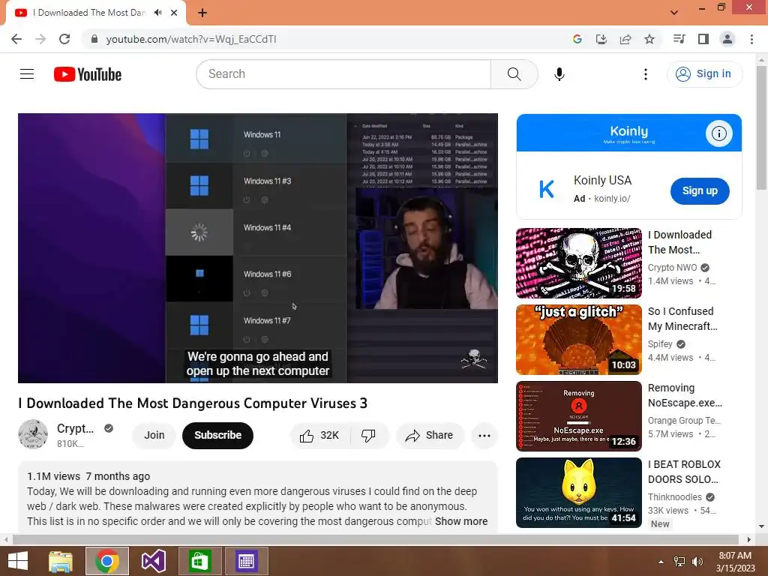768x576 pixels.
Task: Open YouTube settings three-dot menu
Action: coord(646,74)
